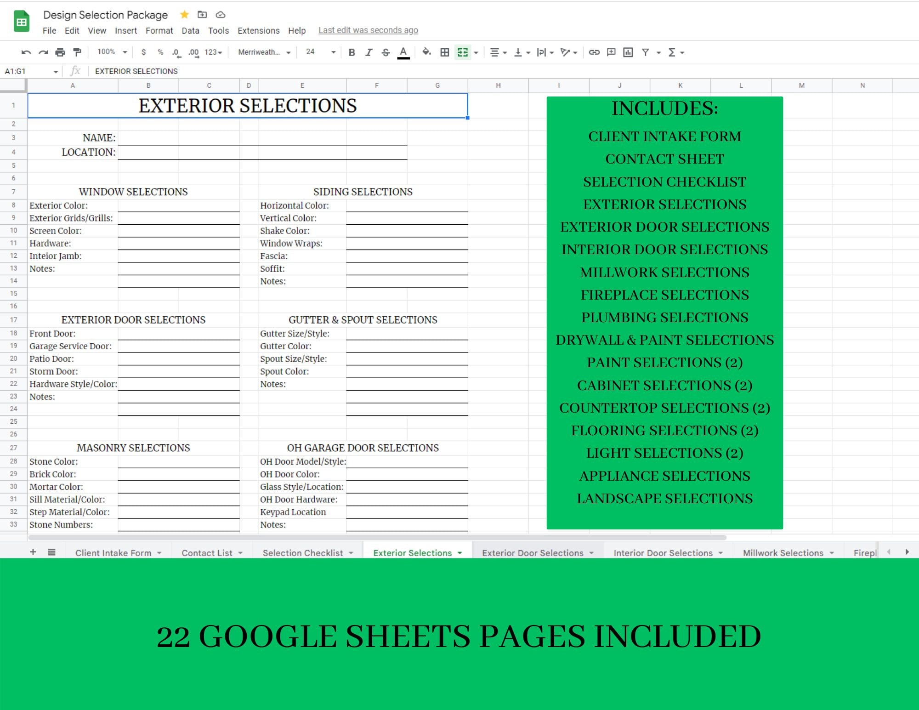919x710 pixels.
Task: Open the Borders icon
Action: point(444,52)
